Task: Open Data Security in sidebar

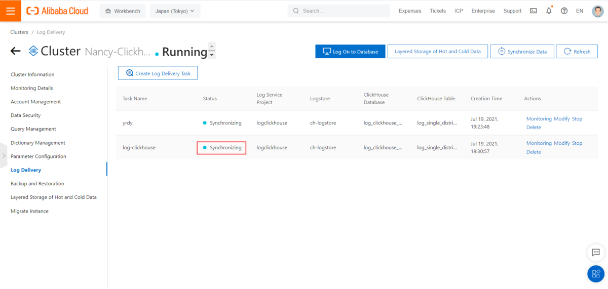Action: [26, 115]
